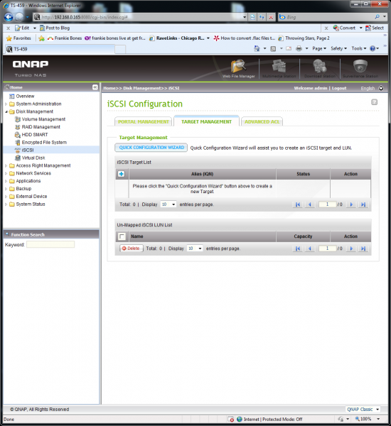Select the iSCSI item in the tree
The width and height of the screenshot is (391, 426).
click(x=28, y=151)
